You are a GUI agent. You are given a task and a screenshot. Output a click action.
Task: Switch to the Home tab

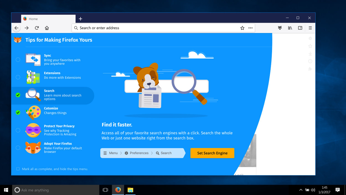click(48, 19)
